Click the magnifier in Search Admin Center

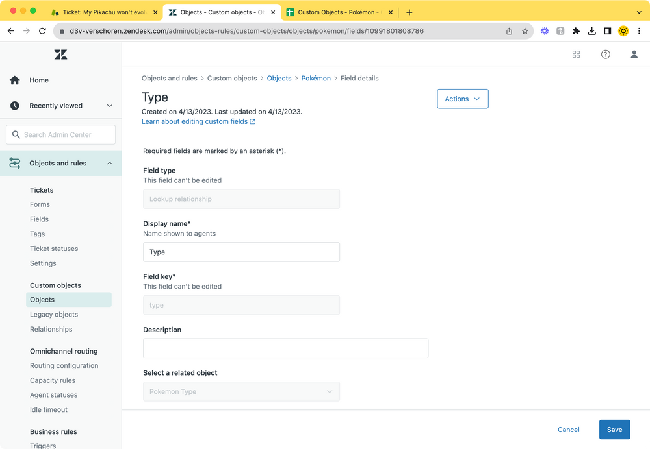[x=16, y=134]
